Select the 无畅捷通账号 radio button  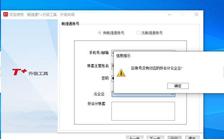click(x=138, y=33)
